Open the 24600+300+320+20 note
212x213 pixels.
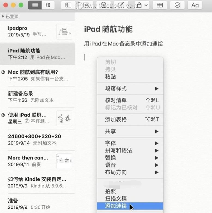pyautogui.click(x=37, y=140)
